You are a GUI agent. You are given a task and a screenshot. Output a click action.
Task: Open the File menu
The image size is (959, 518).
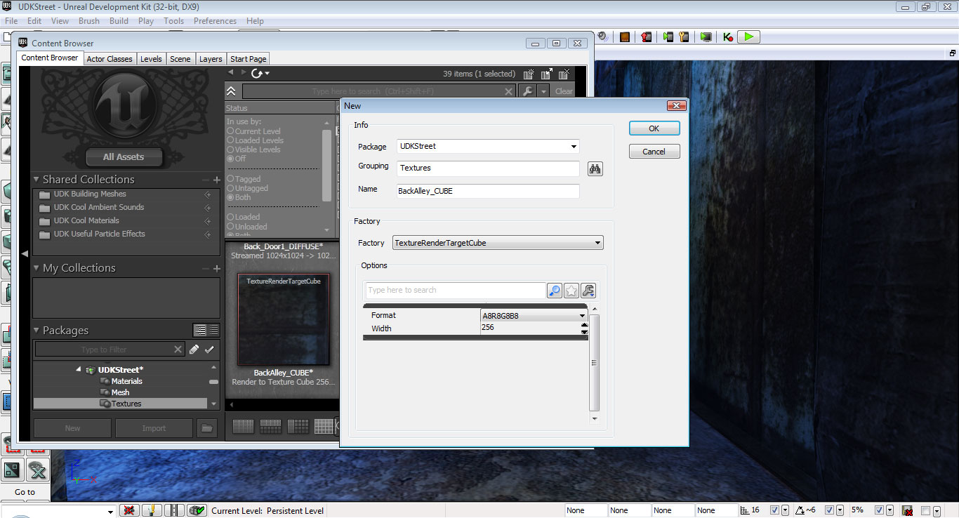tap(11, 21)
